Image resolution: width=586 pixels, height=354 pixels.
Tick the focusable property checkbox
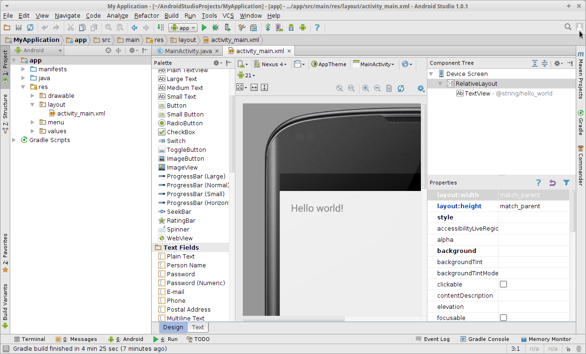click(x=503, y=318)
